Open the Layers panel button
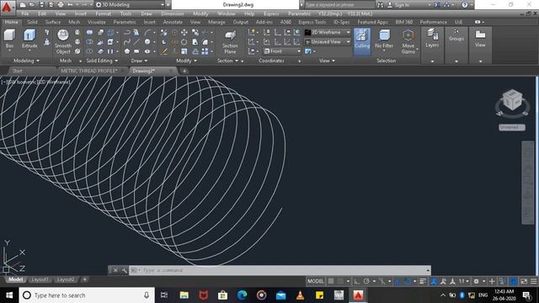 point(432,39)
